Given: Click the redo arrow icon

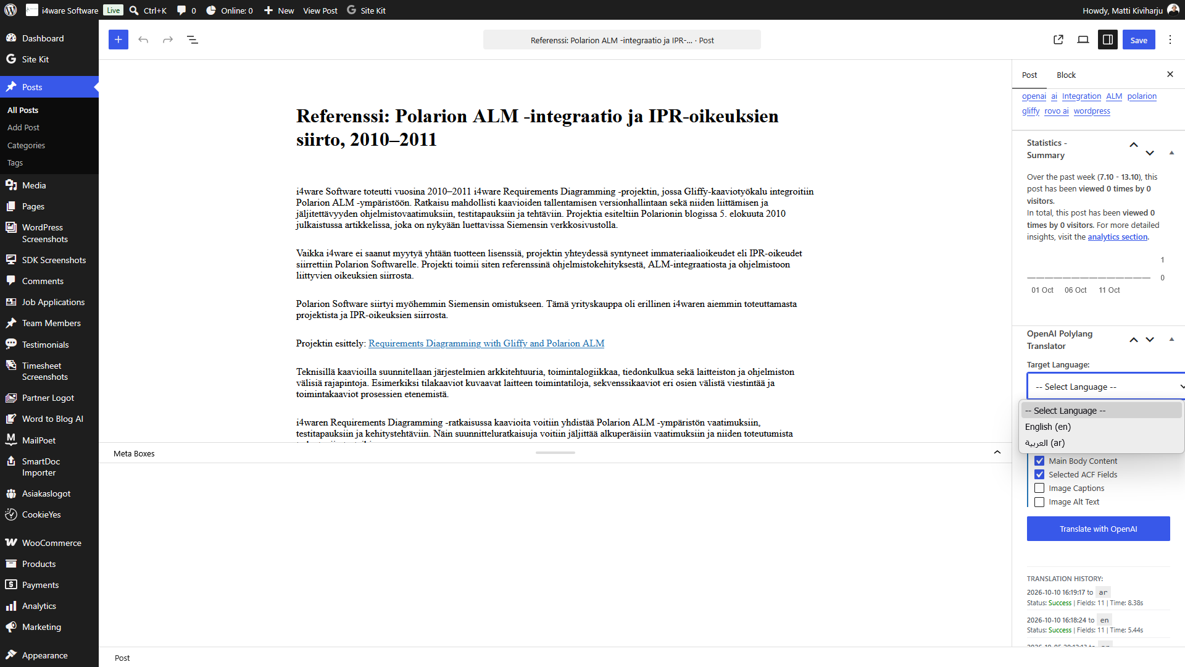Looking at the screenshot, I should (168, 40).
